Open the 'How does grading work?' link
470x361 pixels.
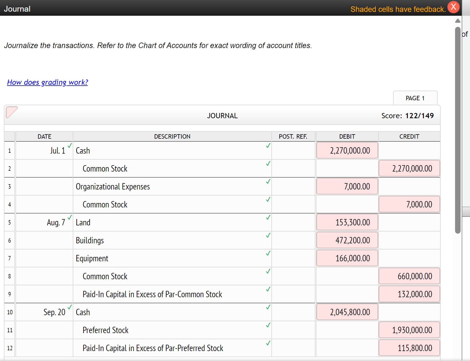pyautogui.click(x=48, y=82)
